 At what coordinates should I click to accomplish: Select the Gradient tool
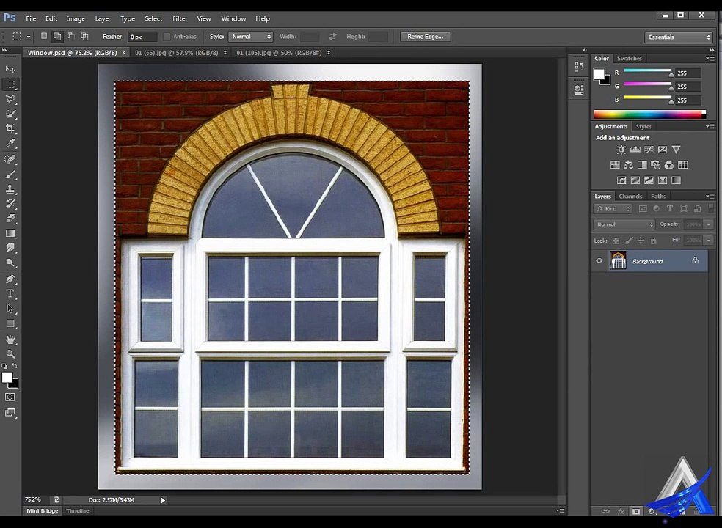tap(10, 233)
